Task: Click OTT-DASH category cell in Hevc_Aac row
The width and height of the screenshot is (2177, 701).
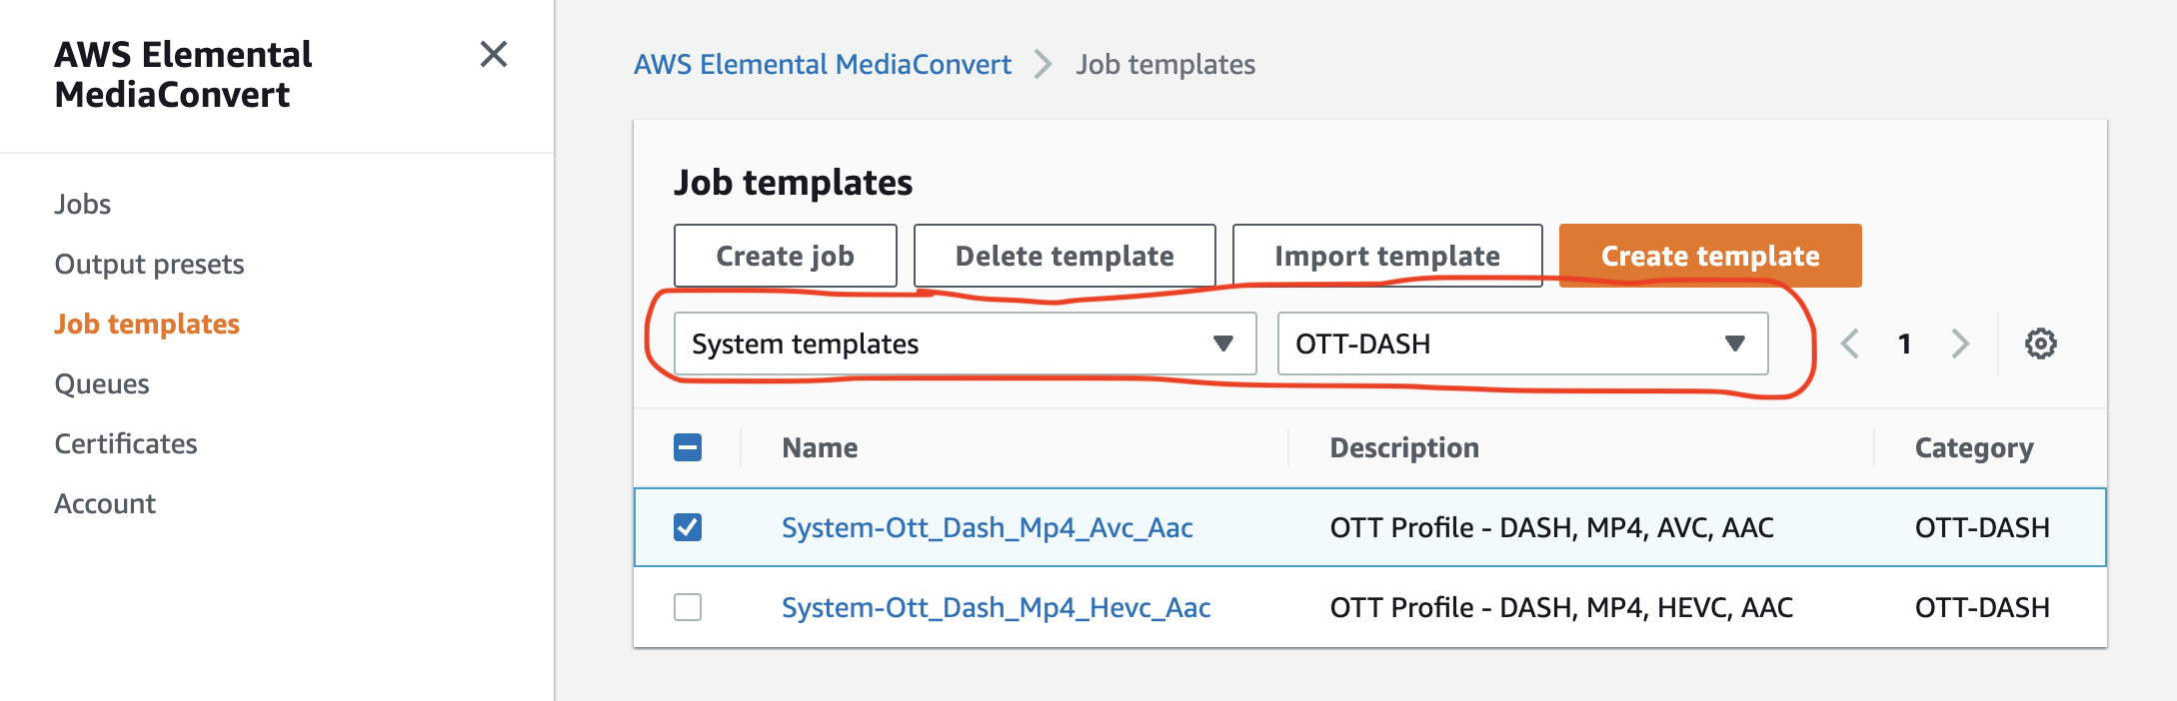Action: pyautogui.click(x=1982, y=607)
